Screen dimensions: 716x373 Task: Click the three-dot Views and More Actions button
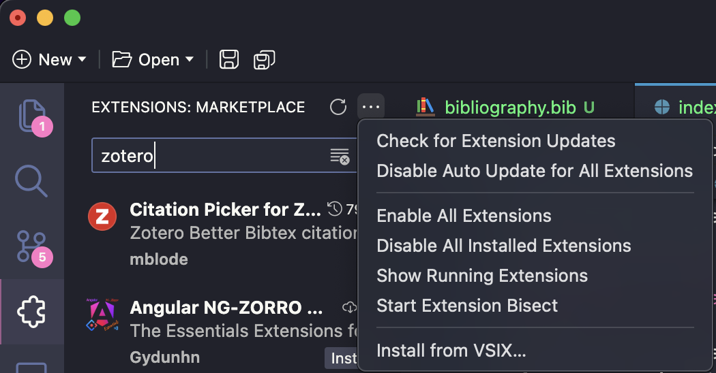pyautogui.click(x=371, y=107)
